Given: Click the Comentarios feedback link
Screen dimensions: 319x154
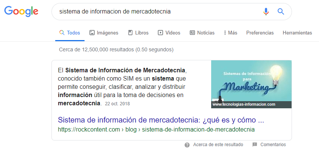Looking at the screenshot, I should click(273, 145).
